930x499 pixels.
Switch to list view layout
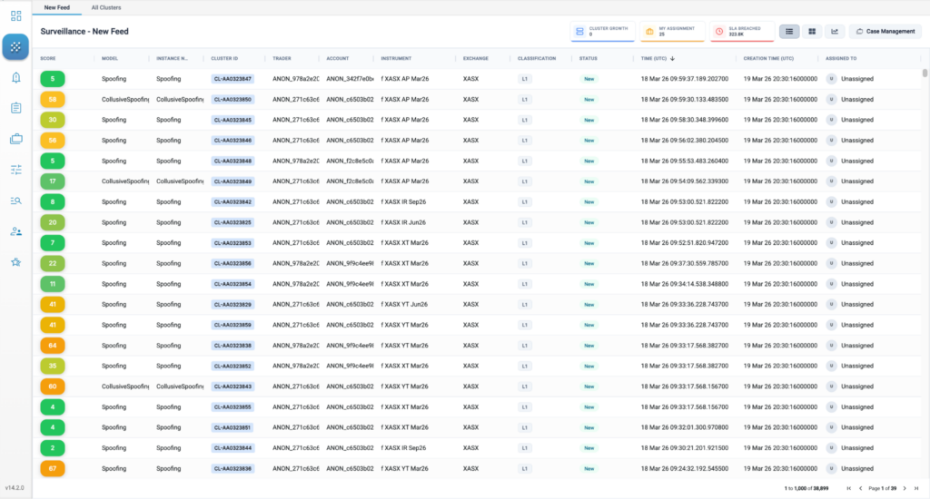789,32
